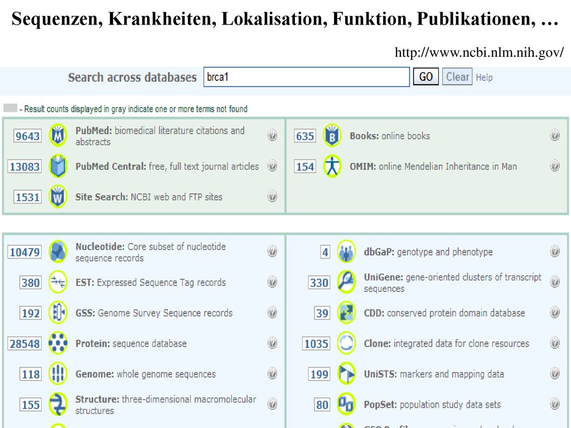Click help icon for Clone row
The width and height of the screenshot is (571, 428).
555,343
